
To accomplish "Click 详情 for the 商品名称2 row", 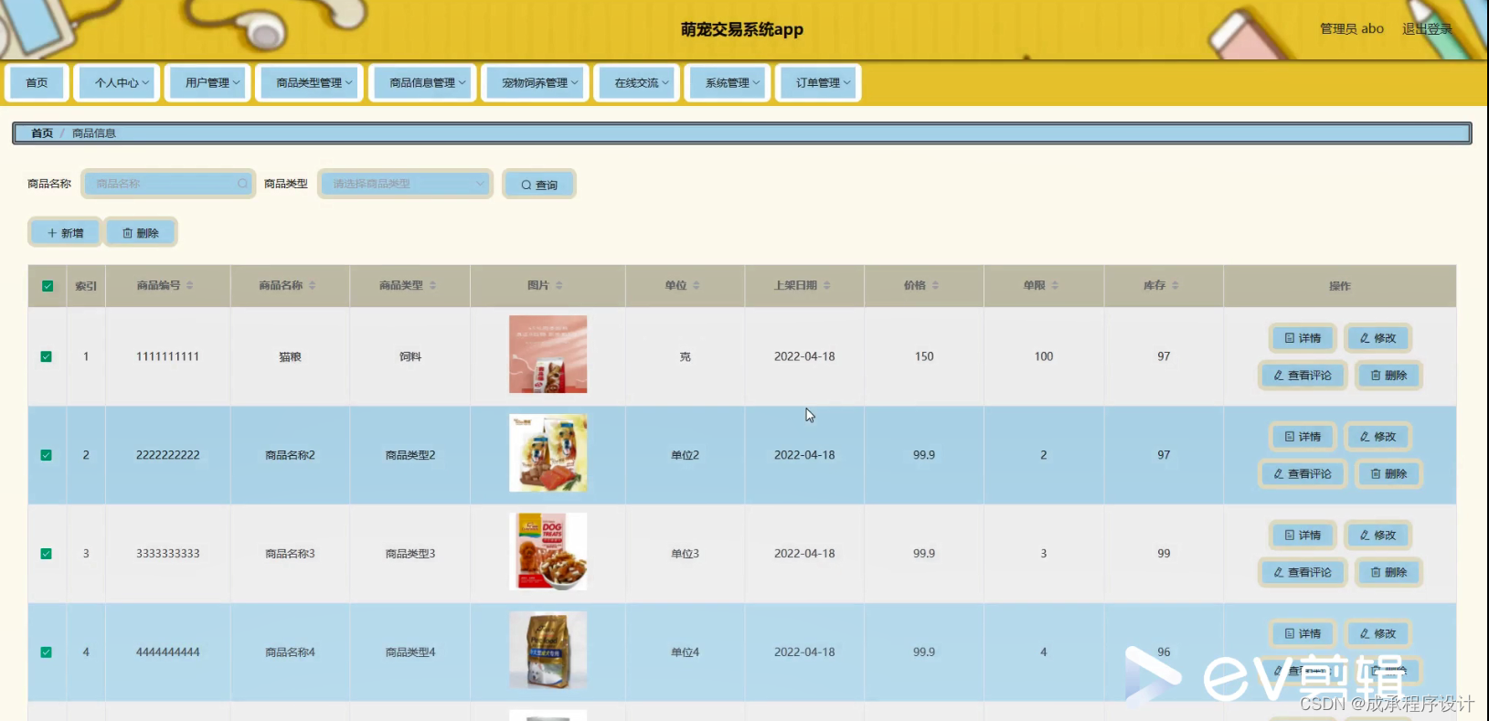I will coord(1303,437).
